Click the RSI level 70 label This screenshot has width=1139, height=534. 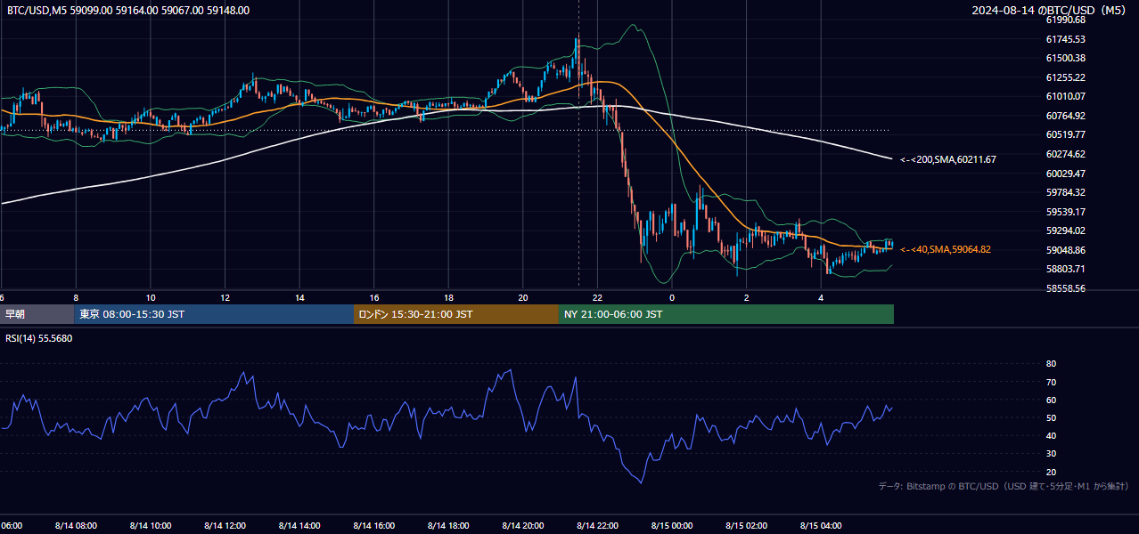[1051, 382]
